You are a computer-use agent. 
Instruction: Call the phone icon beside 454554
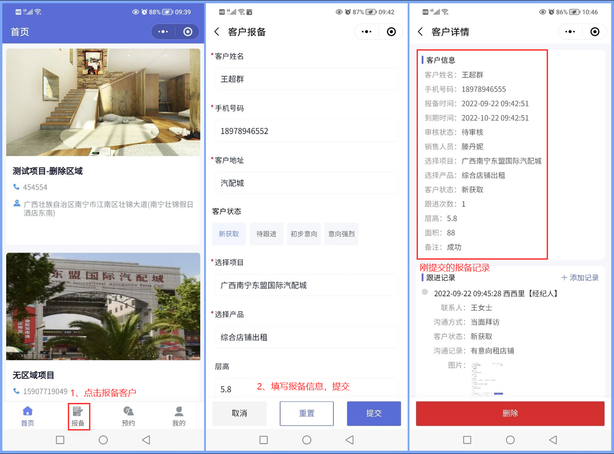click(x=17, y=187)
